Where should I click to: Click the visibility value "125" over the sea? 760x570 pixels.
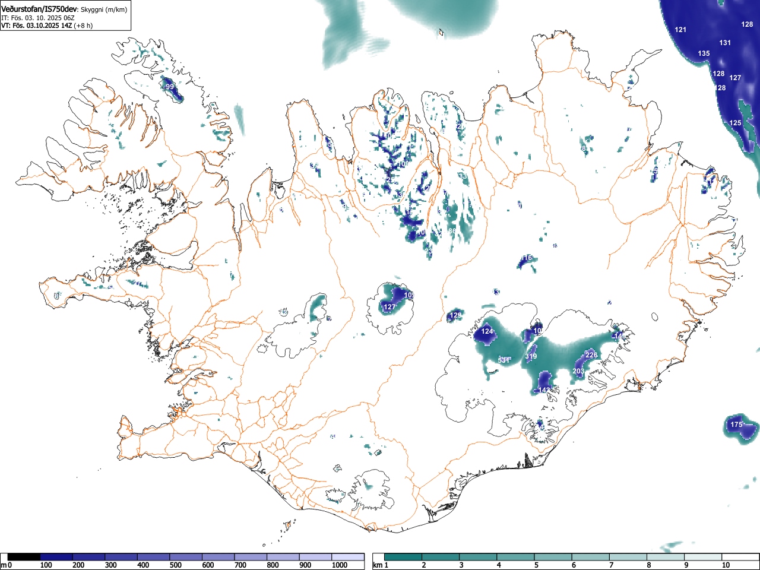pos(735,123)
